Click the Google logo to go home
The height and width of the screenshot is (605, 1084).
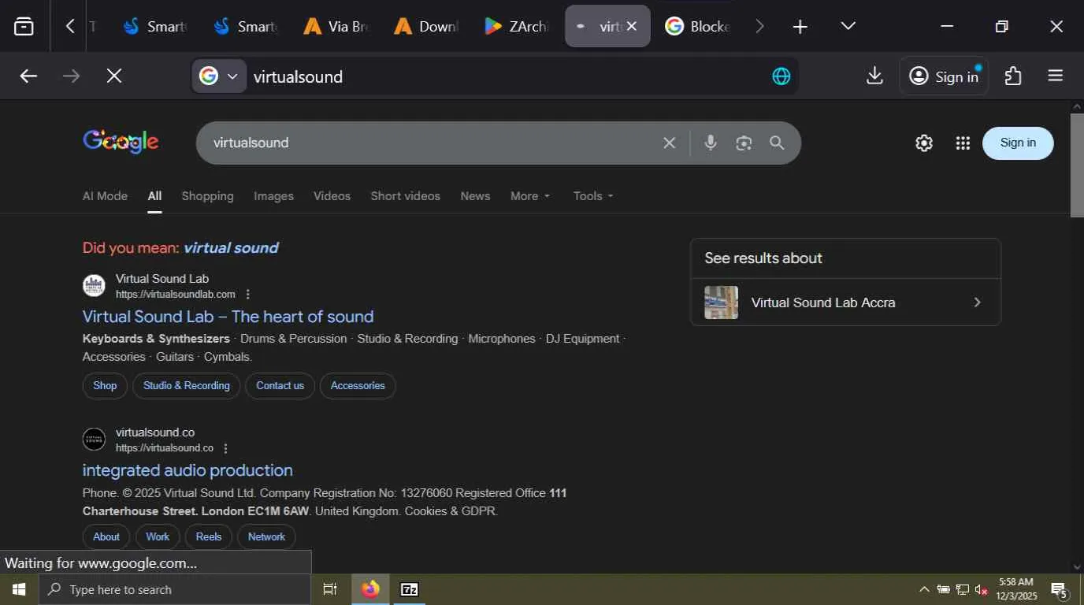(x=121, y=143)
